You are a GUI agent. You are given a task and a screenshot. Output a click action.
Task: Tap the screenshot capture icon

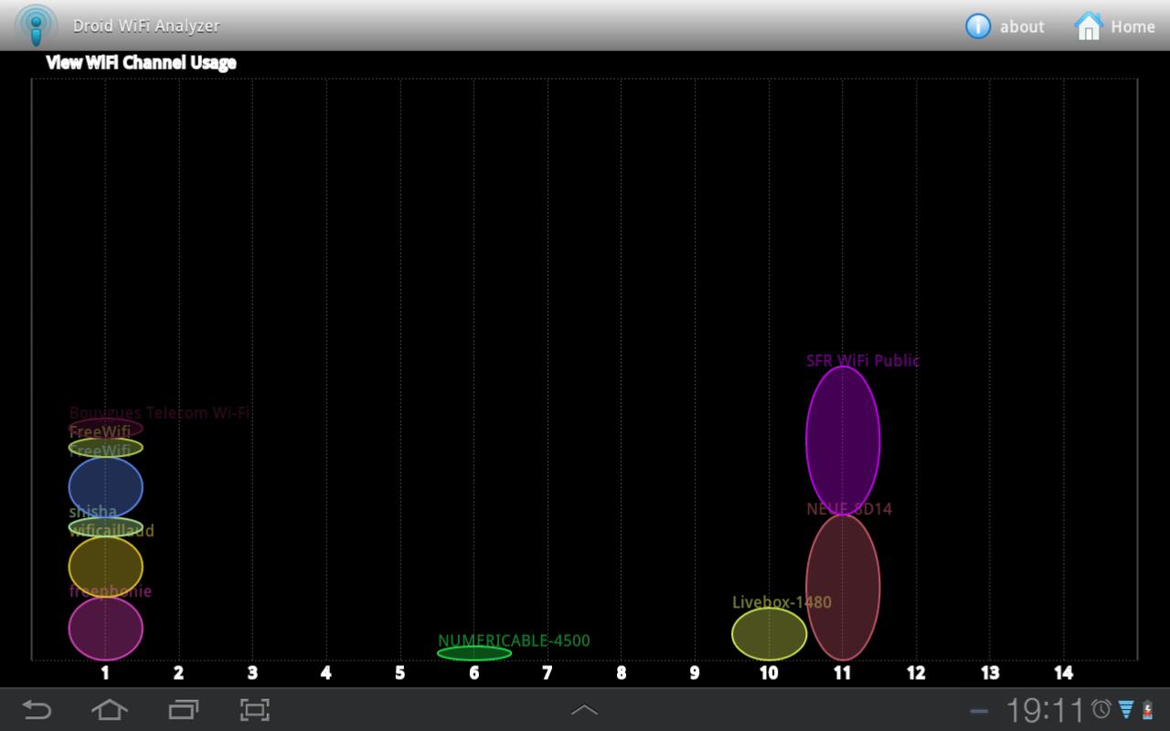pyautogui.click(x=255, y=710)
